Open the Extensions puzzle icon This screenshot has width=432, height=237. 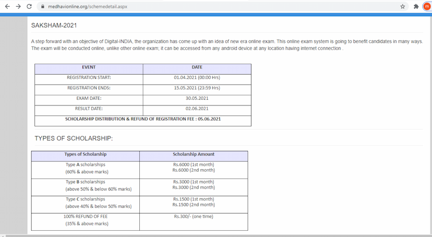[x=416, y=6]
